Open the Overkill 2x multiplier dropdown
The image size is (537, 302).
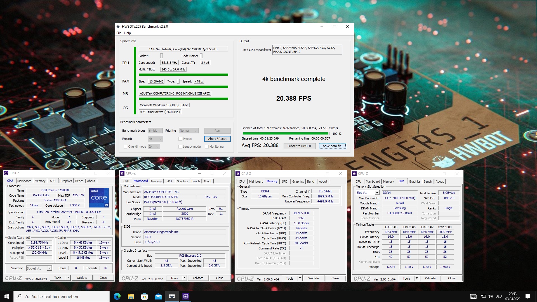point(154,147)
